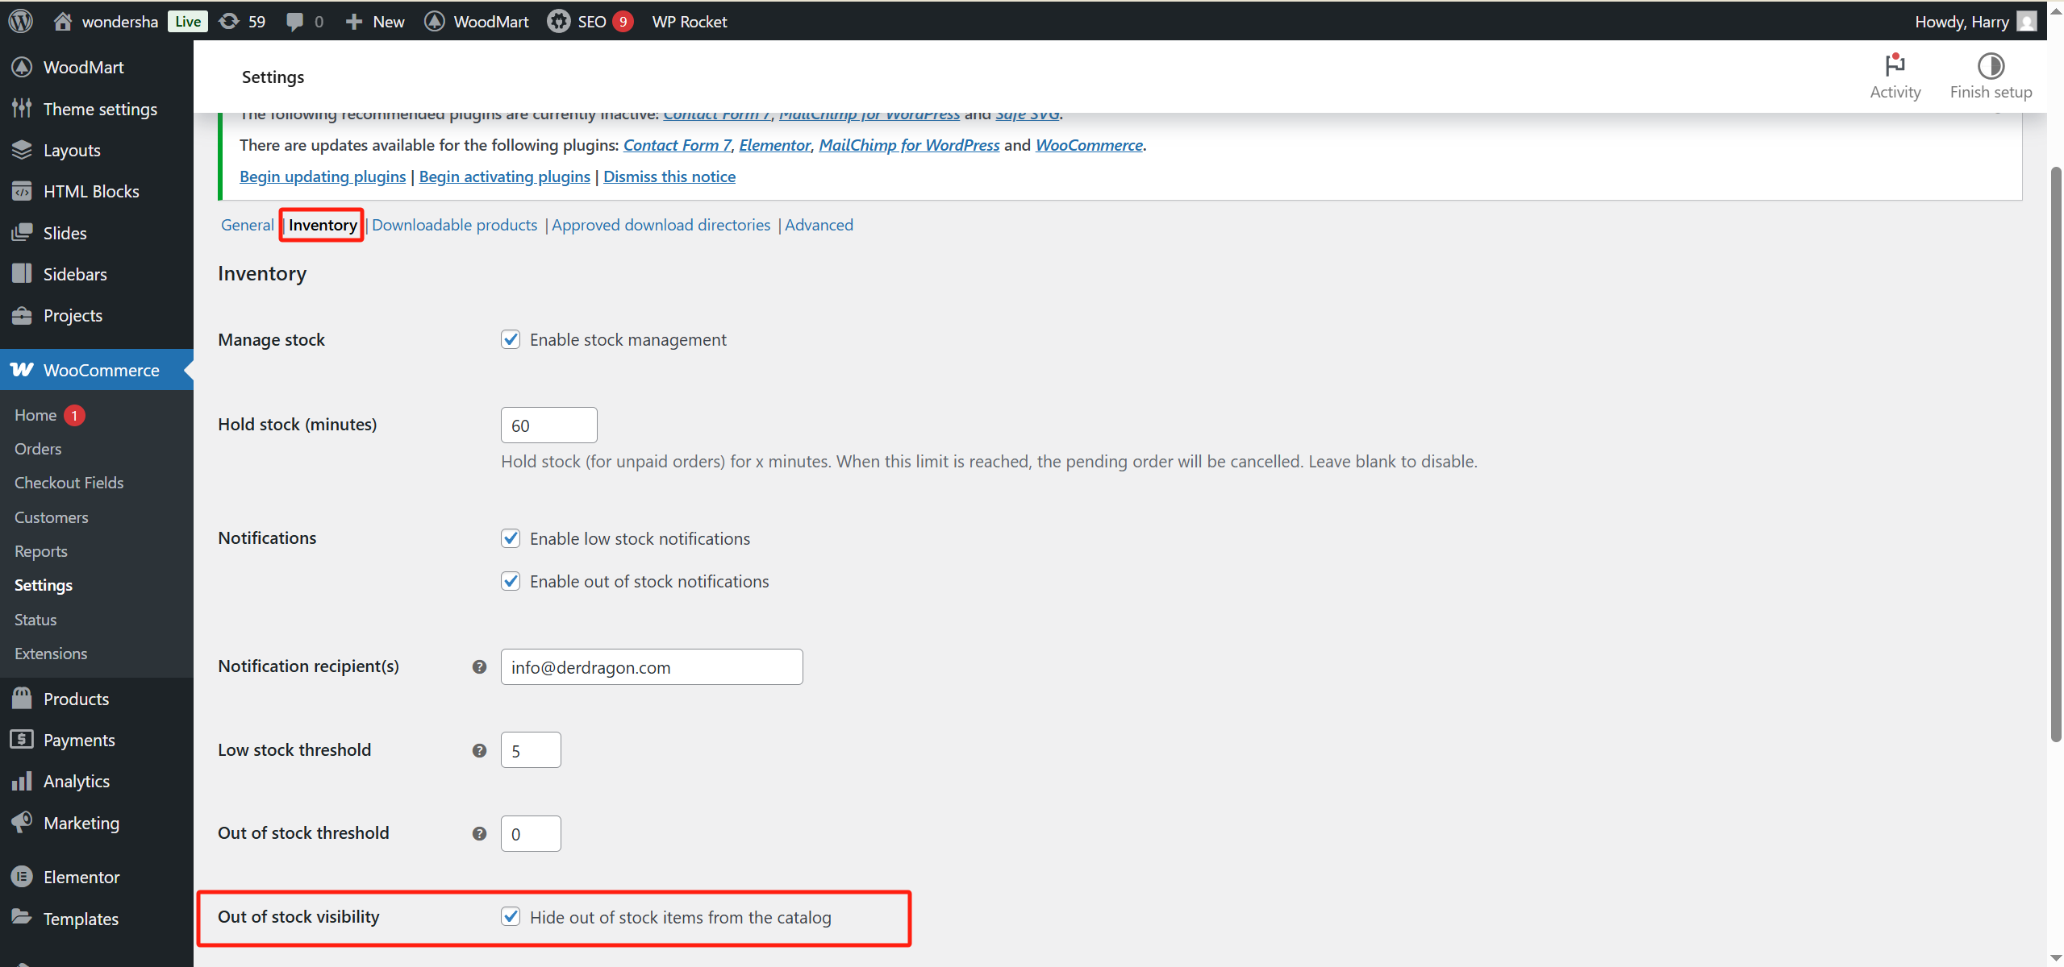The image size is (2064, 967).
Task: Open Elementor from the sidebar
Action: pos(81,877)
